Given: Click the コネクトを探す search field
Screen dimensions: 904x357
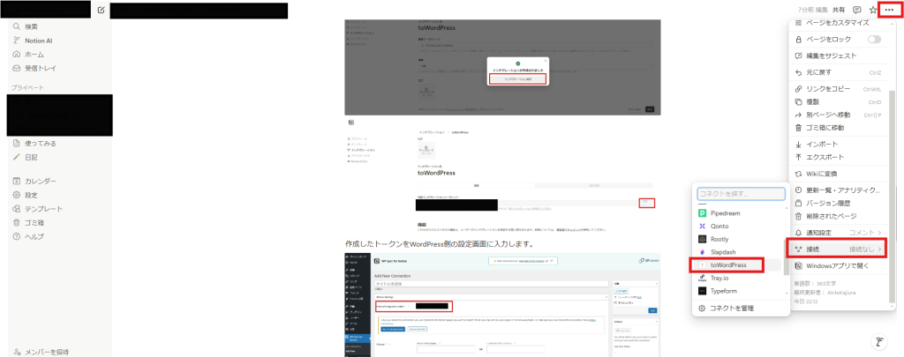Looking at the screenshot, I should click(x=740, y=194).
